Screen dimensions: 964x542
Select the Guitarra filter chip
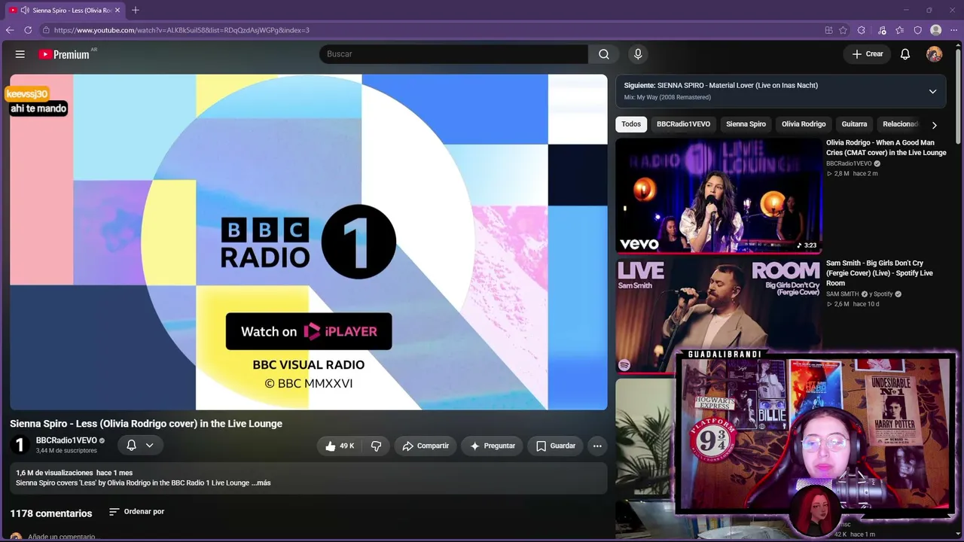point(855,124)
